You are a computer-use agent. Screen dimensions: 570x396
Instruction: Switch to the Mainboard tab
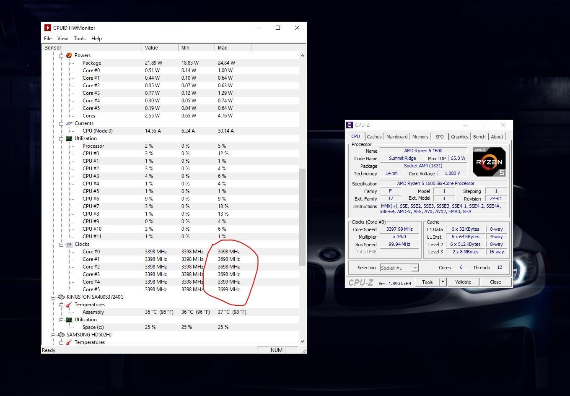397,137
